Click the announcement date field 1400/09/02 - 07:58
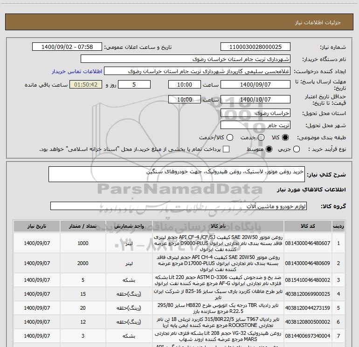The image size is (359, 347). point(67,47)
